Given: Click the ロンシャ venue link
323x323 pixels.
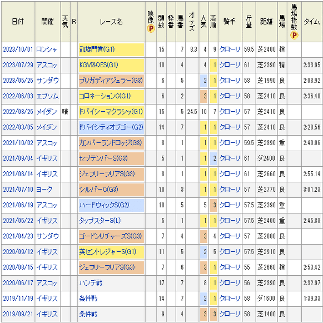Looking at the screenshot, I should pyautogui.click(x=46, y=49).
